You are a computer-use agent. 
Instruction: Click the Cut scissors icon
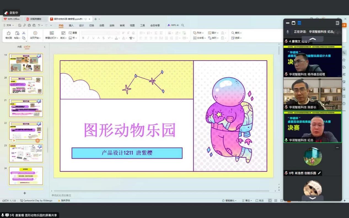24,33
